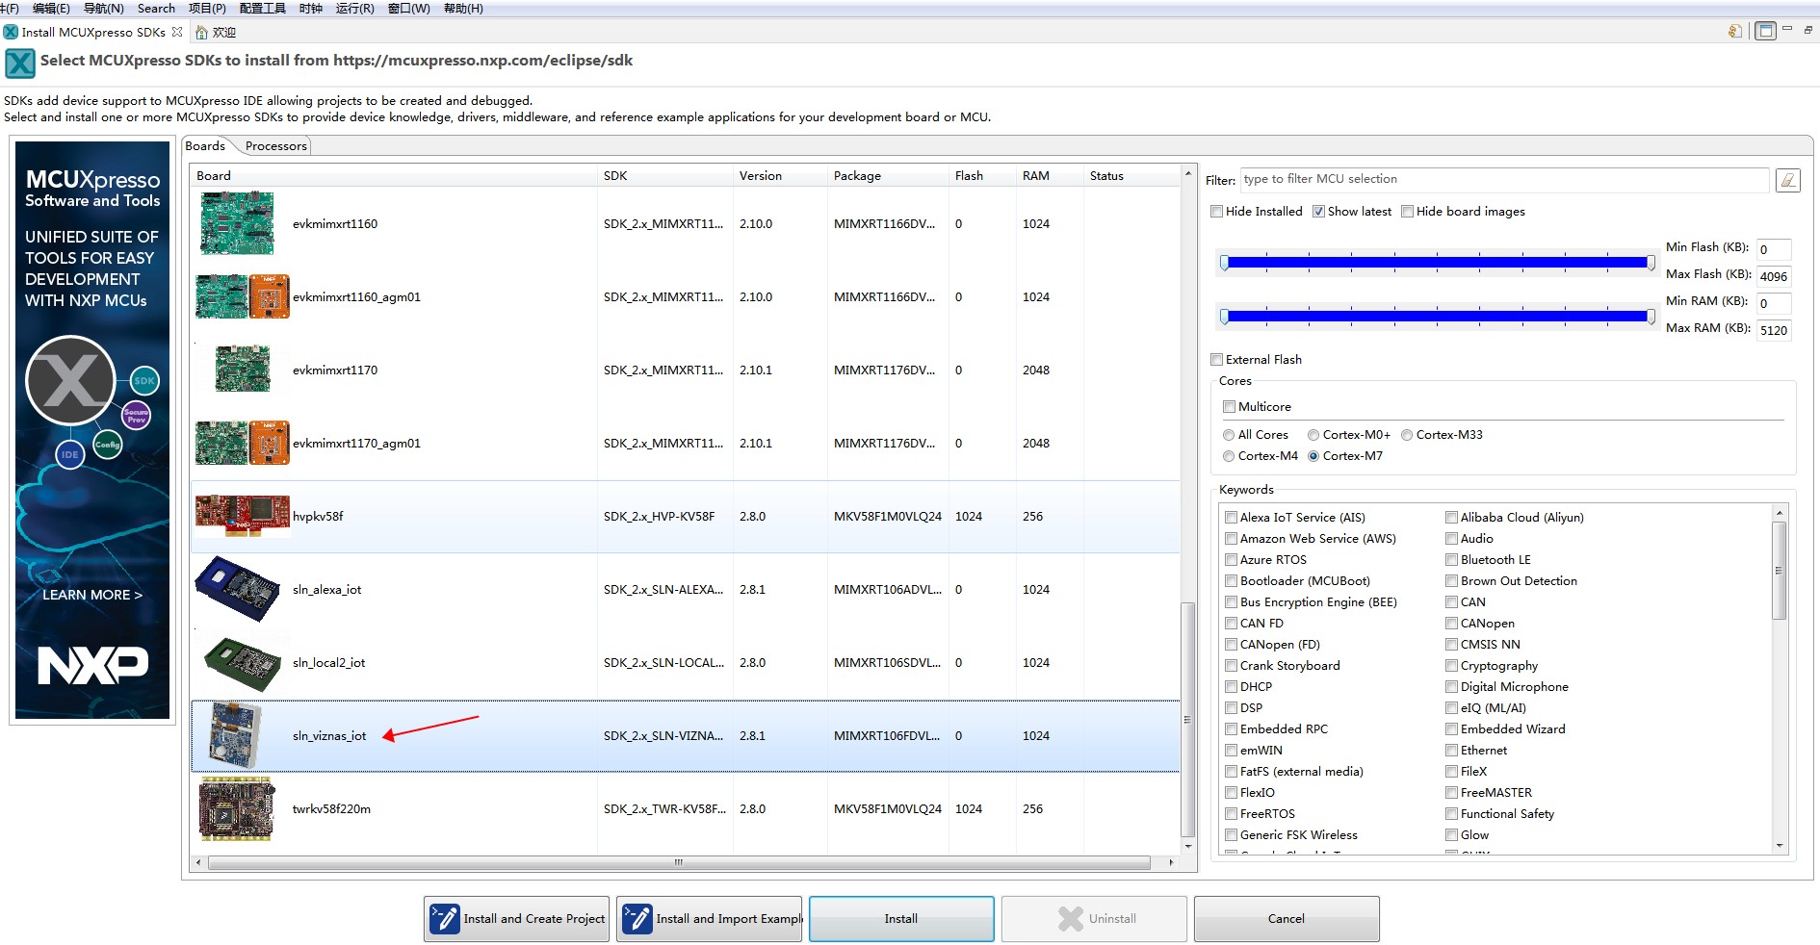The width and height of the screenshot is (1820, 945).
Task: Click SDK_2.x_HVP-KV58F cell
Action: point(660,517)
